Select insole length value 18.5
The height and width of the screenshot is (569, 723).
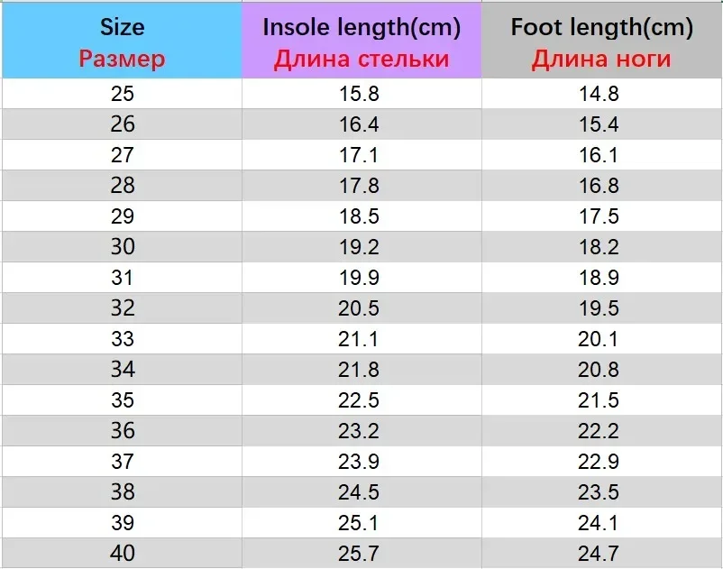tap(361, 216)
